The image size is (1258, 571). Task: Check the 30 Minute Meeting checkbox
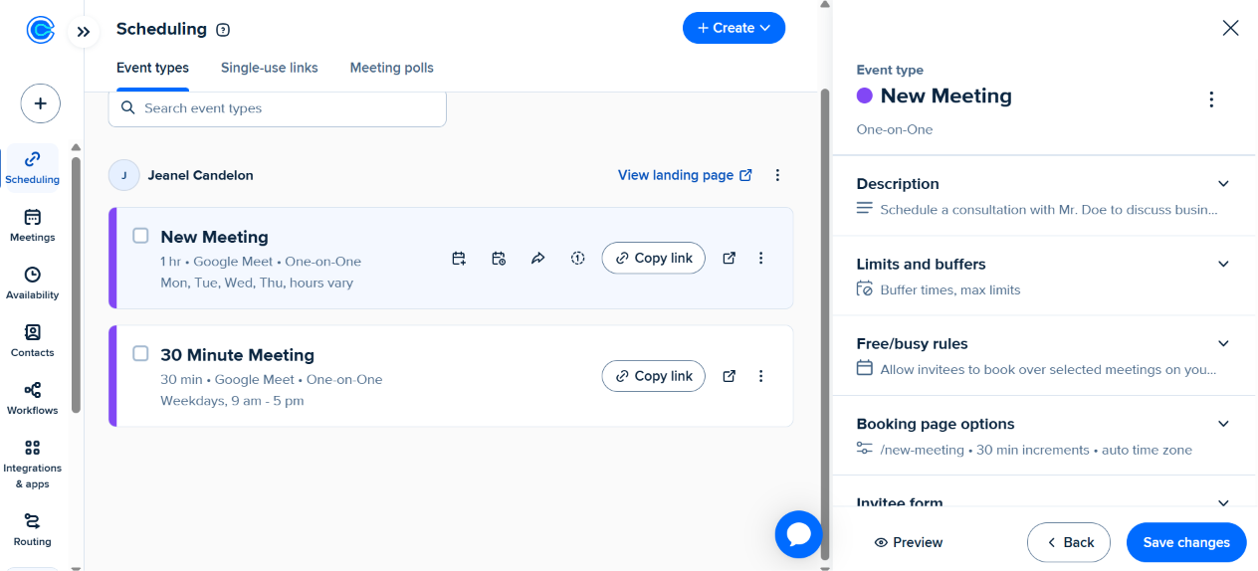pyautogui.click(x=141, y=353)
